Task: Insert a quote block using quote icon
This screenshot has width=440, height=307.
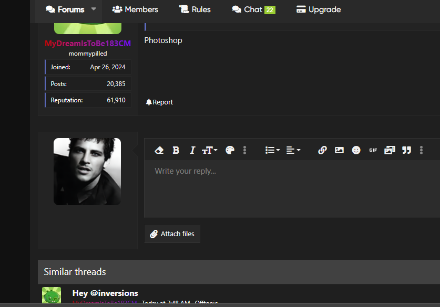Action: (x=406, y=150)
